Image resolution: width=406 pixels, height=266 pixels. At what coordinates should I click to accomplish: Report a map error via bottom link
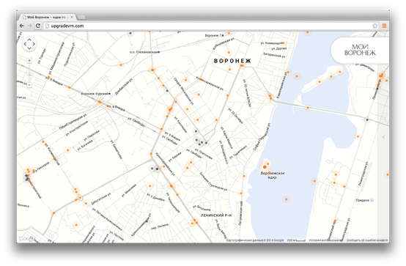367,240
